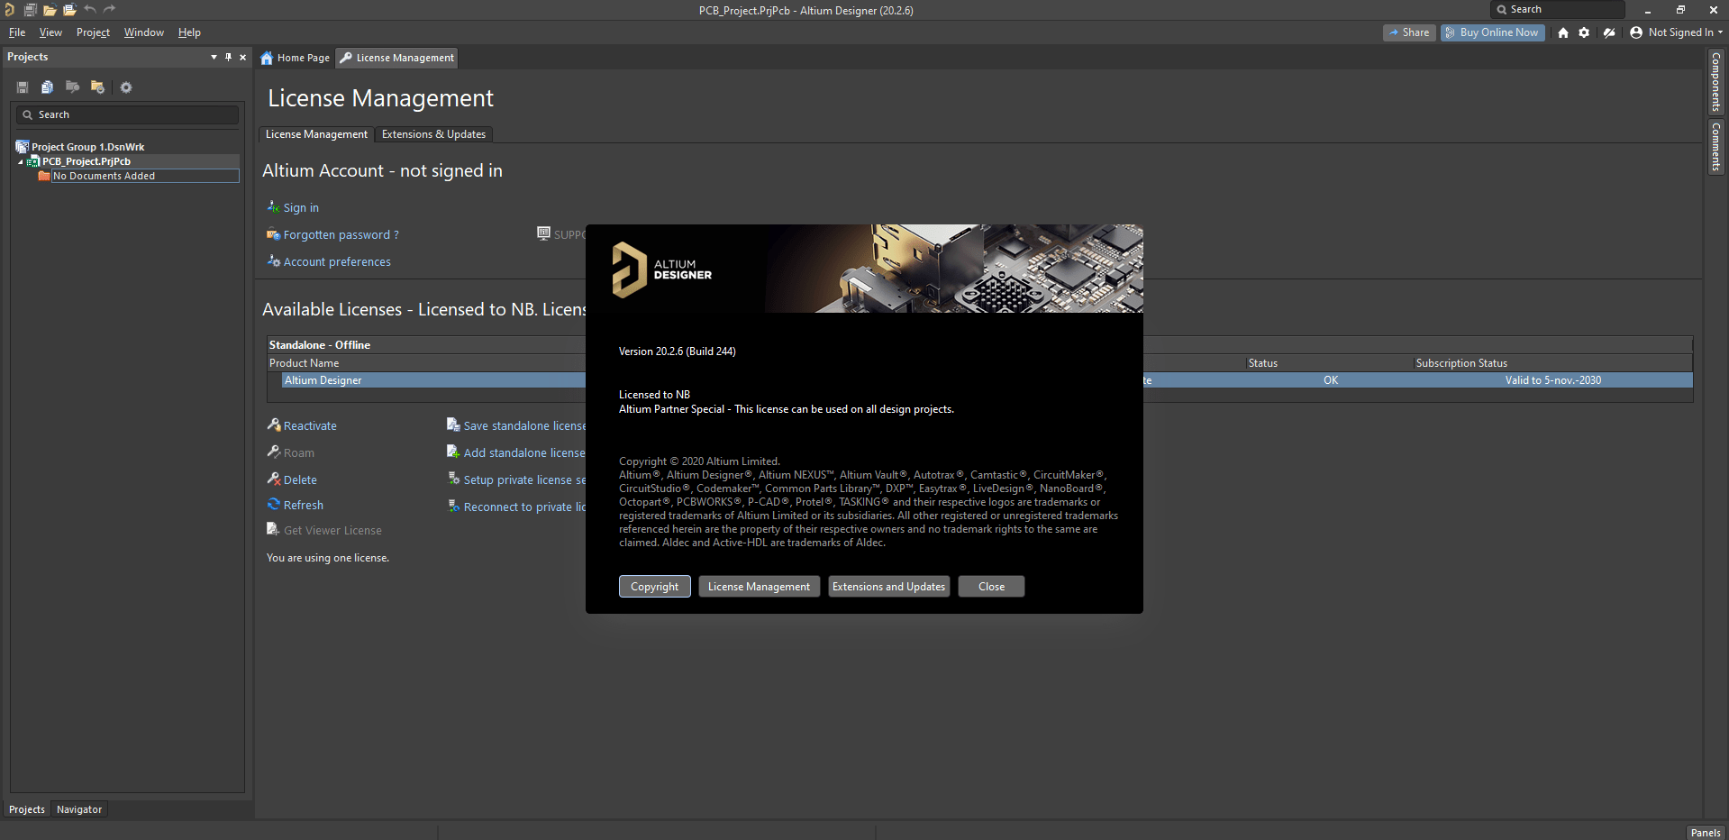Click the orange folder icon beside No Documents Added
The width and height of the screenshot is (1729, 840).
(44, 176)
